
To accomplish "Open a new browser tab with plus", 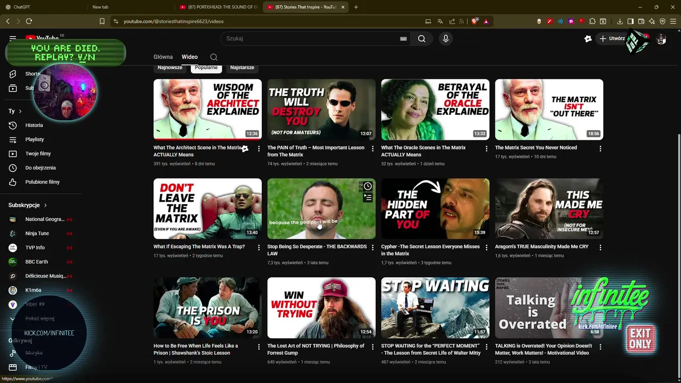I will pyautogui.click(x=356, y=7).
